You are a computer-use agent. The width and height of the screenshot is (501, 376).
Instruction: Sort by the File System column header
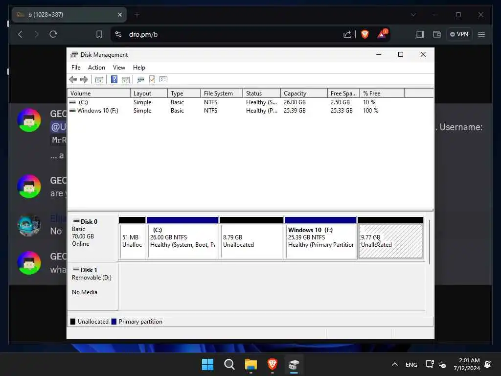click(222, 94)
